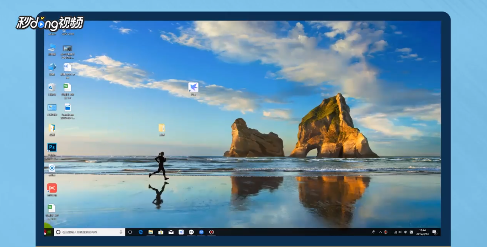
Task: Mute sound using the tray speaker icon
Action: tap(400, 232)
